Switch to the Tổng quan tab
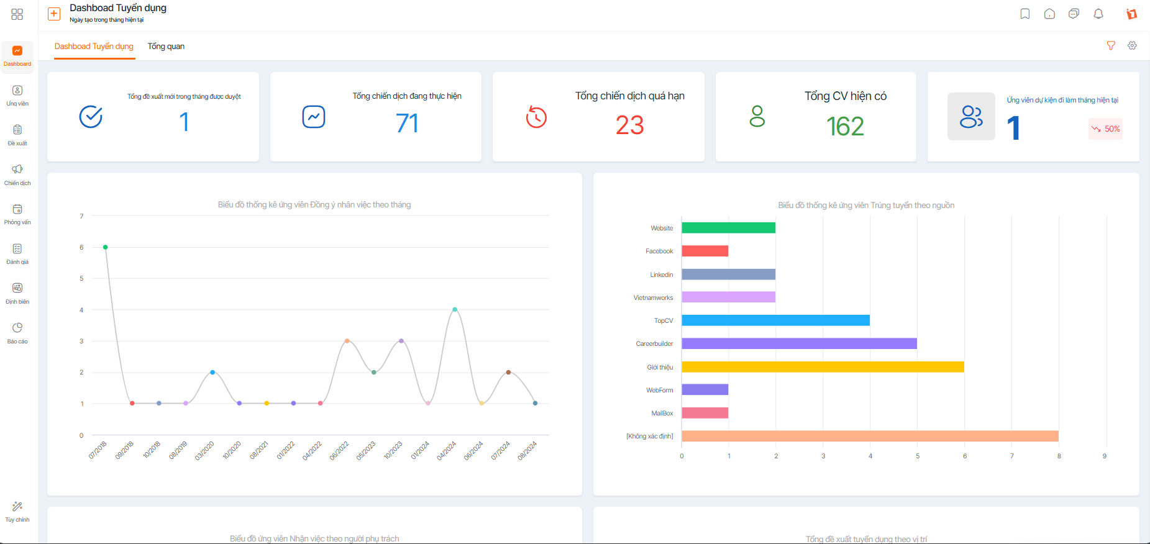This screenshot has height=544, width=1150. pyautogui.click(x=166, y=47)
